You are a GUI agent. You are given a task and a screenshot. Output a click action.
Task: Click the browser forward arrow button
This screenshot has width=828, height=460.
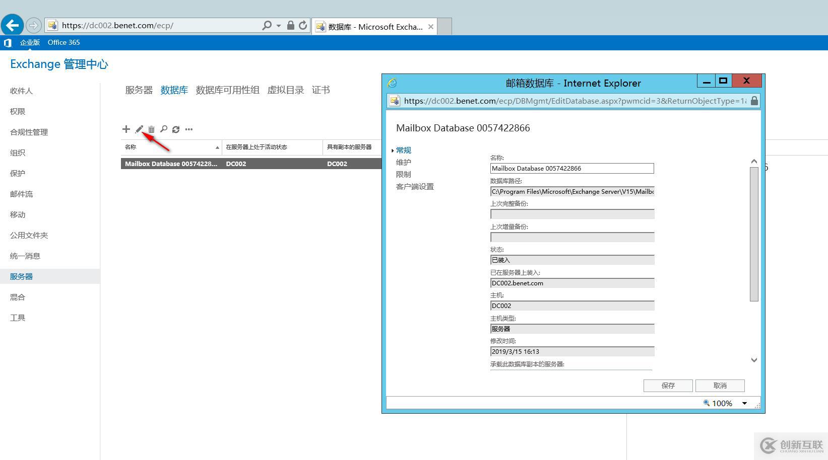coord(33,25)
